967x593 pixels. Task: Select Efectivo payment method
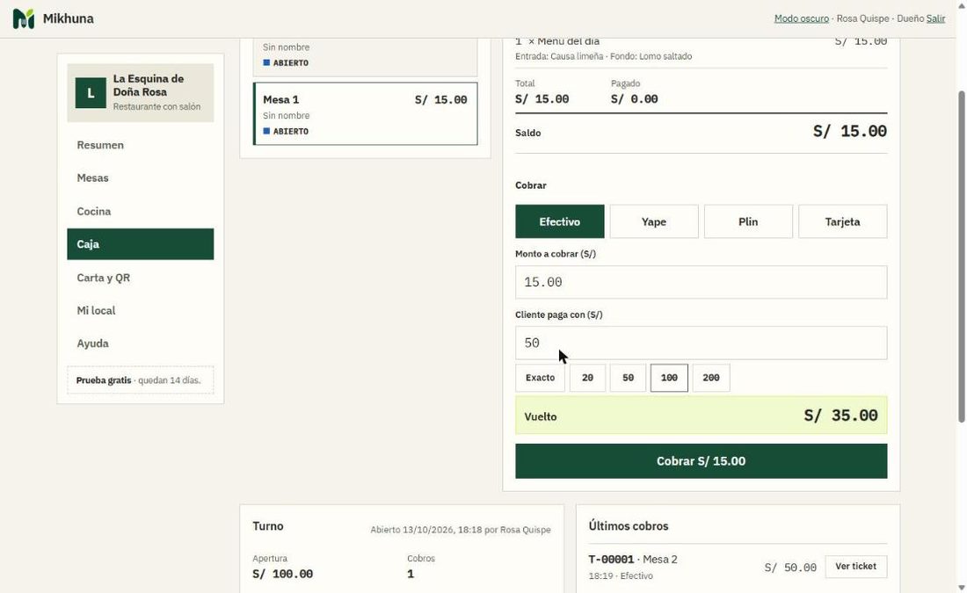559,221
